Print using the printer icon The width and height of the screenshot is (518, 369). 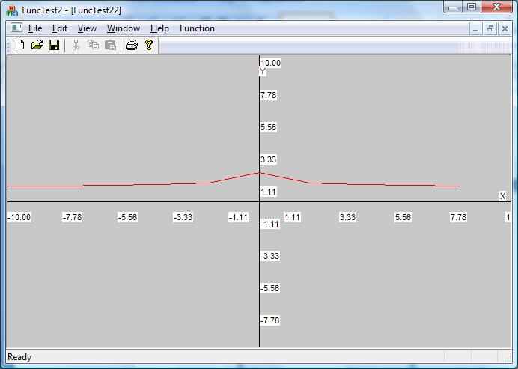132,45
